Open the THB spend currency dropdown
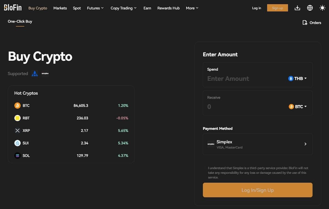329x209 pixels. click(x=298, y=79)
